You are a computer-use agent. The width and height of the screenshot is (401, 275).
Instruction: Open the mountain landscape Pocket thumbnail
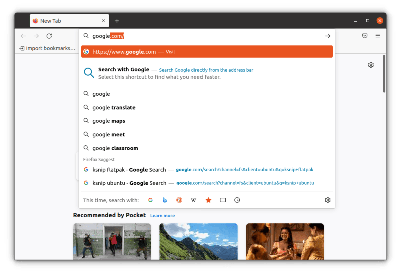pos(198,241)
